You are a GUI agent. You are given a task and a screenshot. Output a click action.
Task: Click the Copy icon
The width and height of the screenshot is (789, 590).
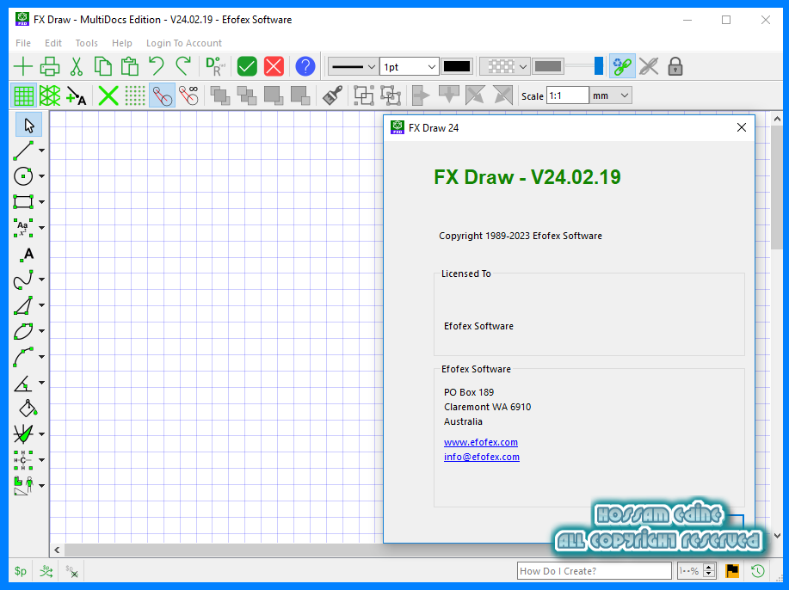click(x=102, y=66)
